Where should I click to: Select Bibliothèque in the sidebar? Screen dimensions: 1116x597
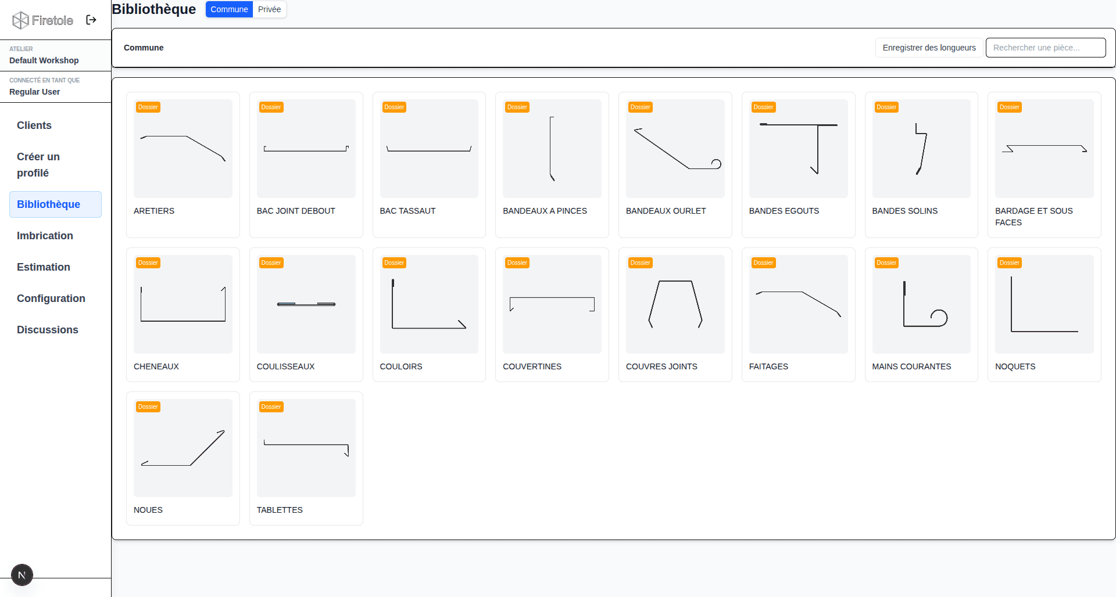click(x=55, y=204)
